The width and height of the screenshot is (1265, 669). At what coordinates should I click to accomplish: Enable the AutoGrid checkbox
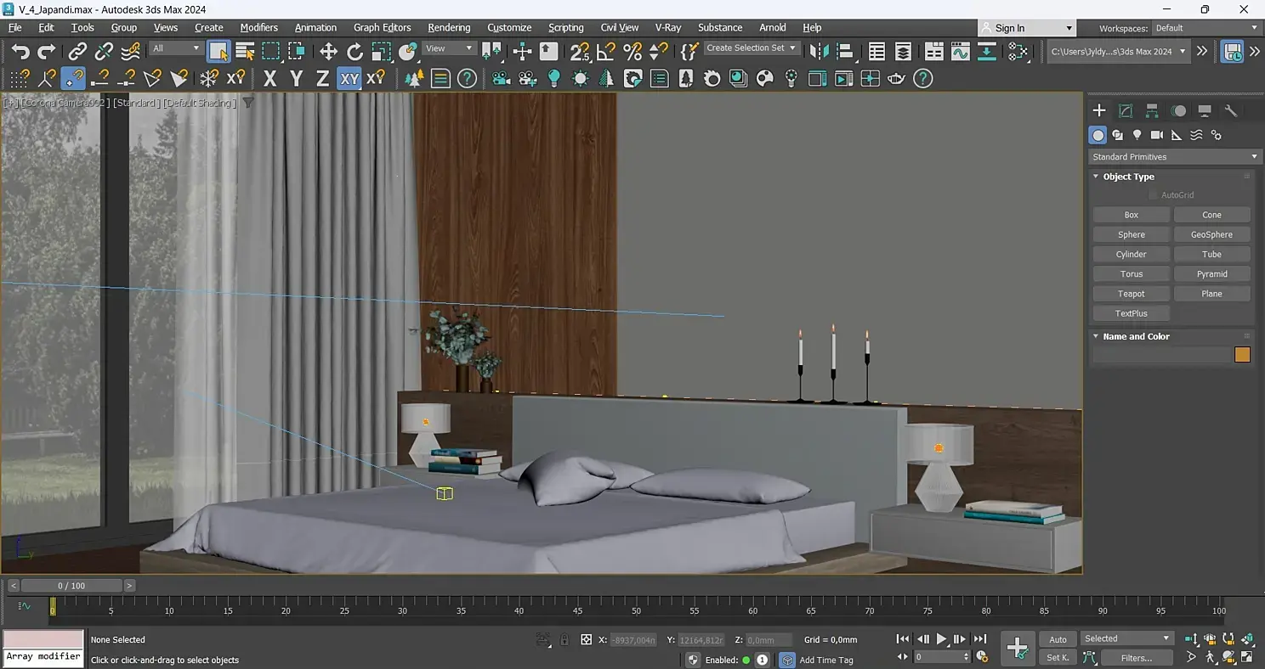click(1153, 195)
